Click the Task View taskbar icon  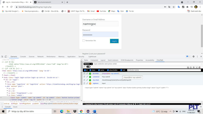pyautogui.click(x=55, y=111)
